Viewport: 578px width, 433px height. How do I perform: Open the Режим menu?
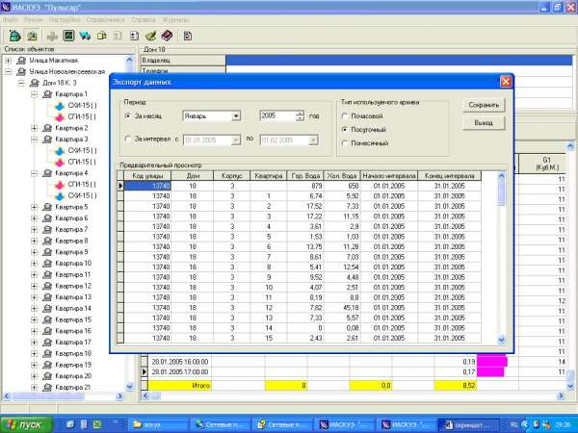tap(34, 19)
